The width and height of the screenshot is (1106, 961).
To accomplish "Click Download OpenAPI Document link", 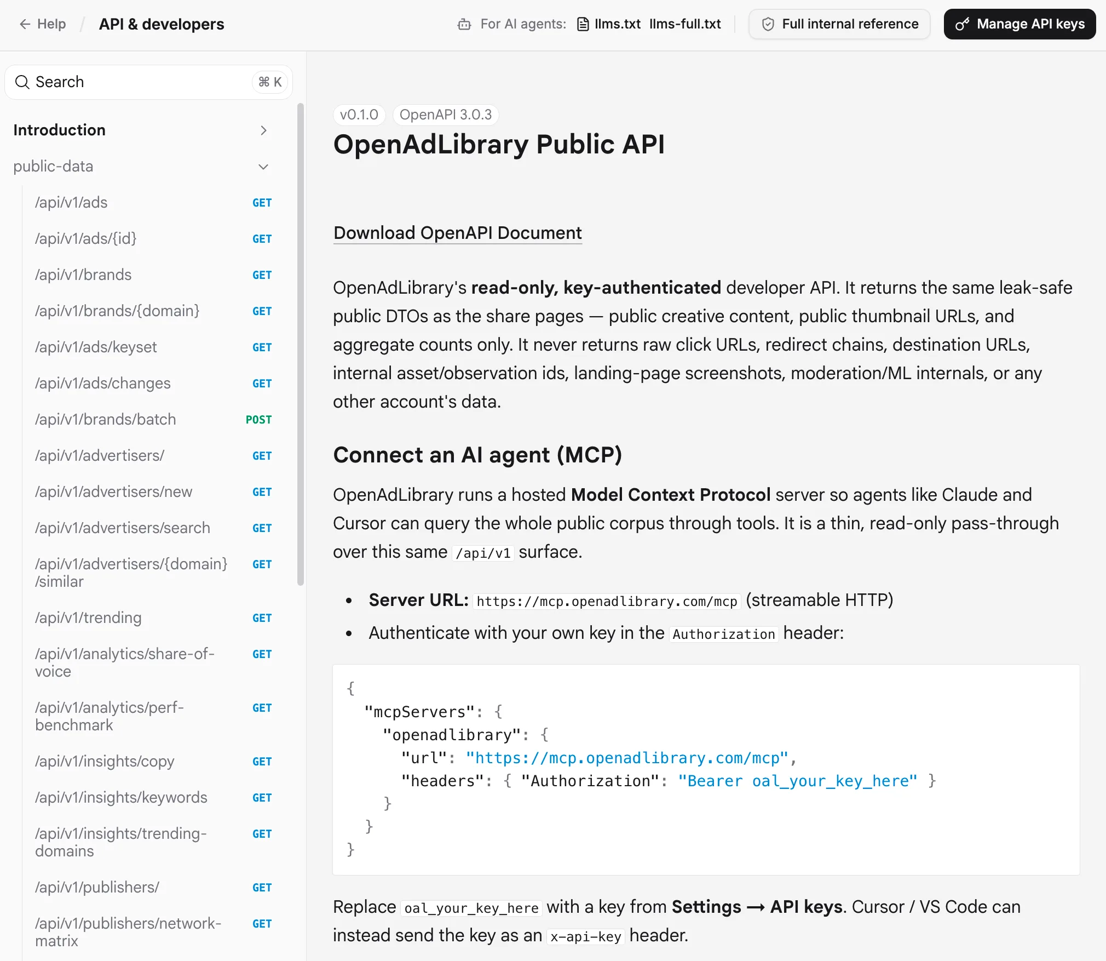I will (x=458, y=233).
